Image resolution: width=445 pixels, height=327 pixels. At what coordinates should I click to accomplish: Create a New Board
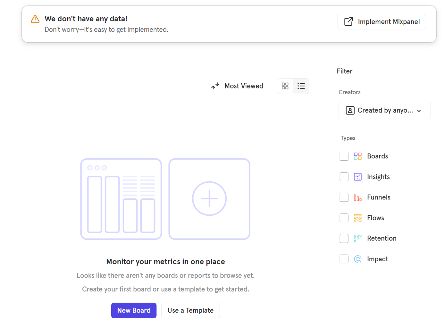tap(134, 310)
